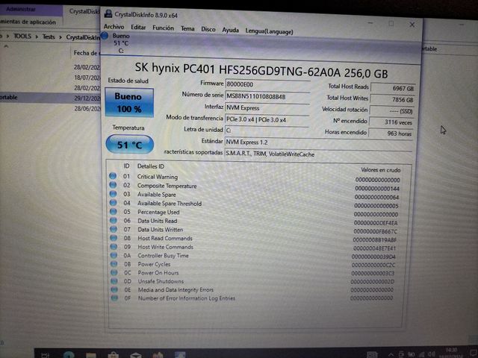
Task: Click the raw value 000000000144
Action: [377, 189]
